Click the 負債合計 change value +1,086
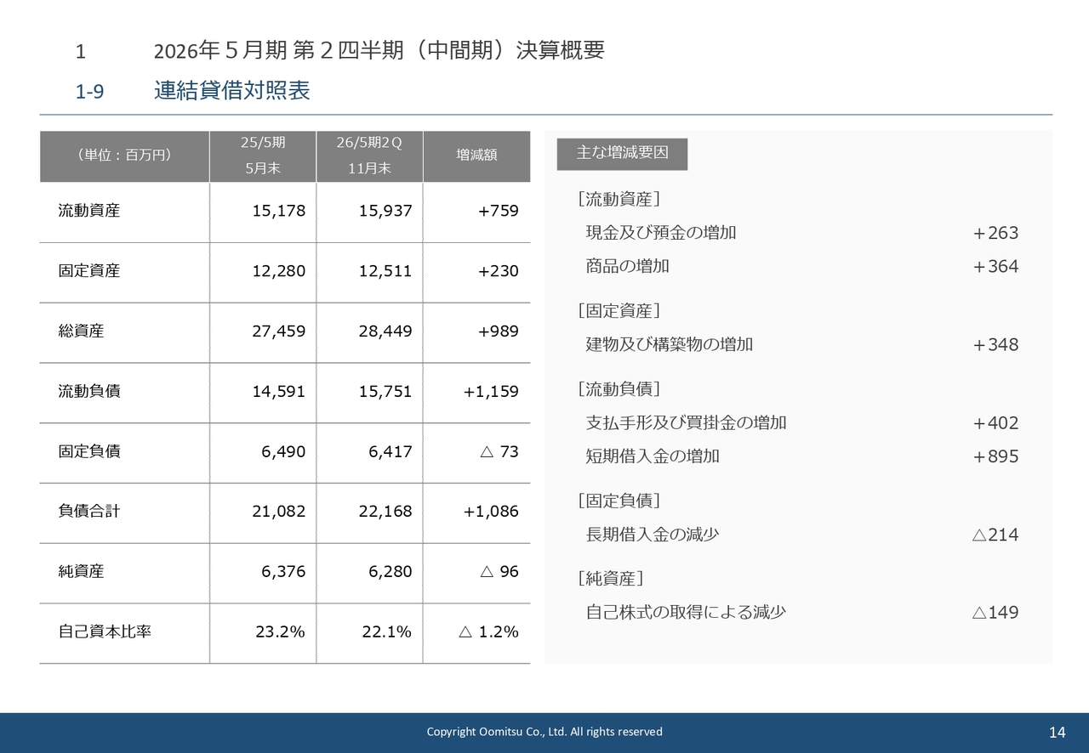Image resolution: width=1089 pixels, height=753 pixels. [x=490, y=512]
